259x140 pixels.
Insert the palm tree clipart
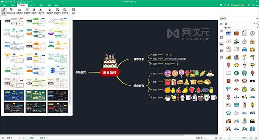(252, 57)
